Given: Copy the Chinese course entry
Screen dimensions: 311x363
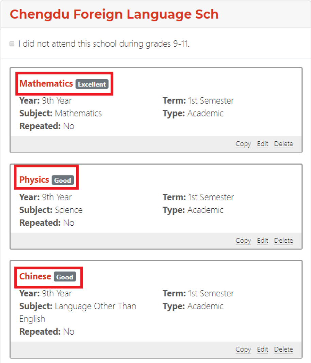Looking at the screenshot, I should (243, 349).
